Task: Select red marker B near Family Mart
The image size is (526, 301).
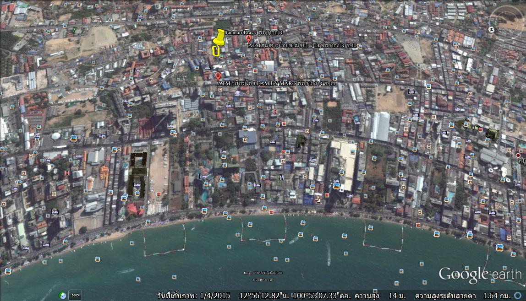Action: tap(218, 76)
